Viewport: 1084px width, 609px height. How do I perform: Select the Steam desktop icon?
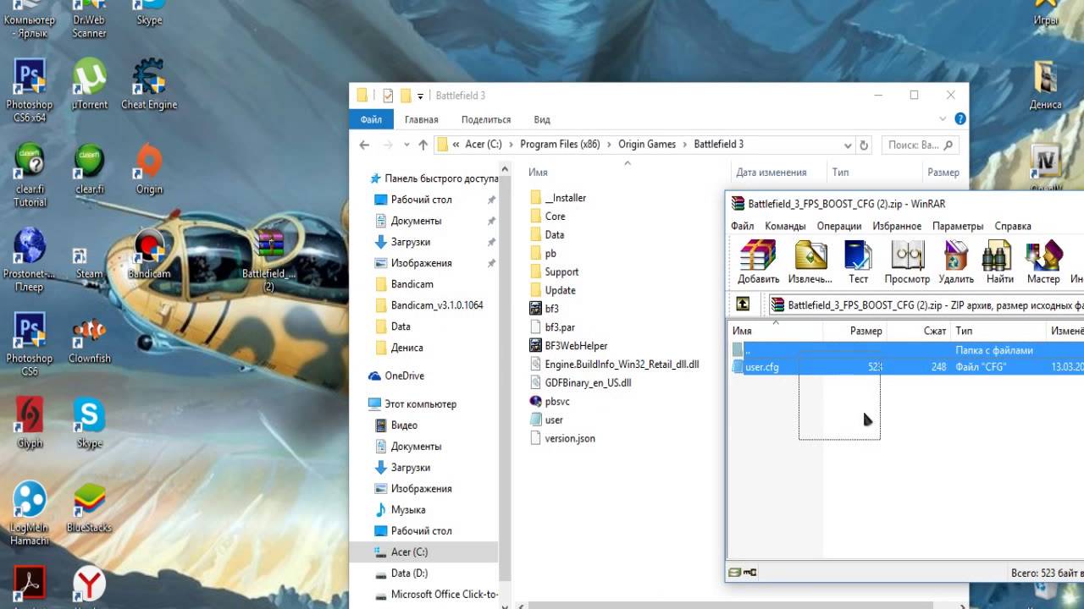tap(89, 262)
